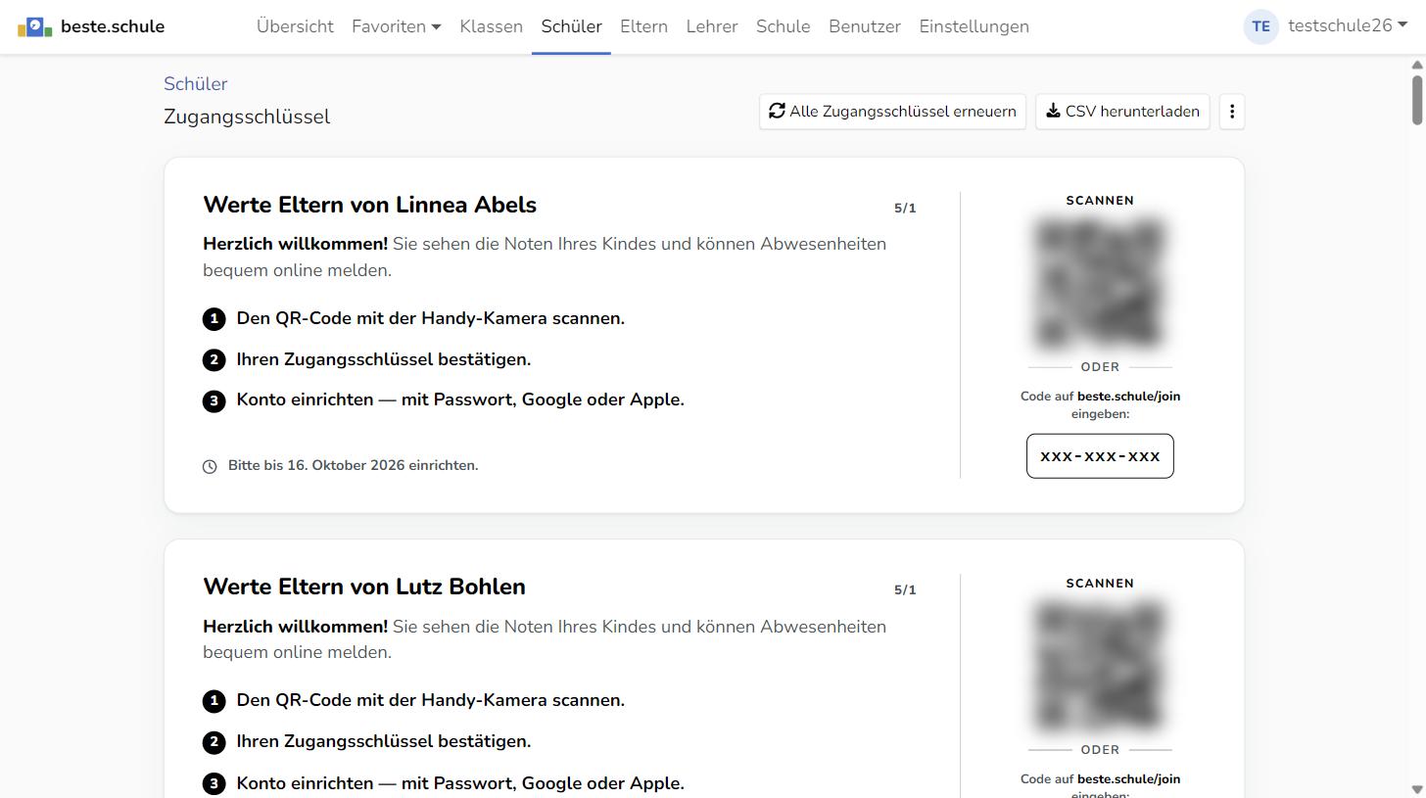
Task: Click 'Bitte bis 16. Oktober 2026 einrichten.'
Action: pos(353,466)
